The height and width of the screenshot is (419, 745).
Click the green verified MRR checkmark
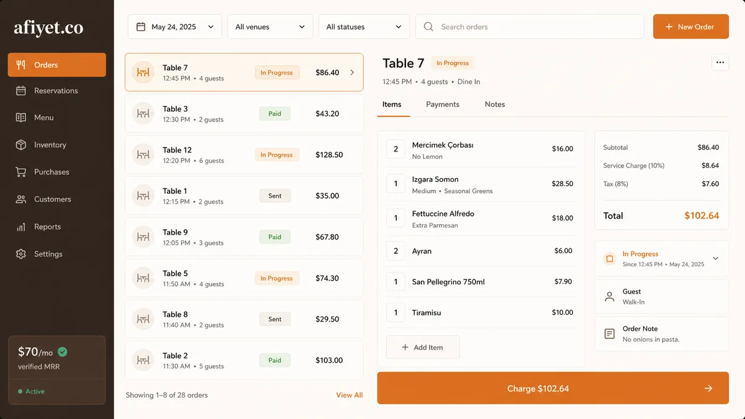pyautogui.click(x=63, y=352)
